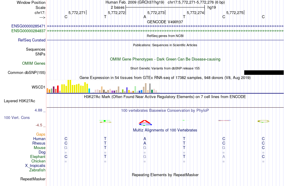Click the '2 bases' scale bar label
This screenshot has width=284, height=186.
(x=118, y=7)
